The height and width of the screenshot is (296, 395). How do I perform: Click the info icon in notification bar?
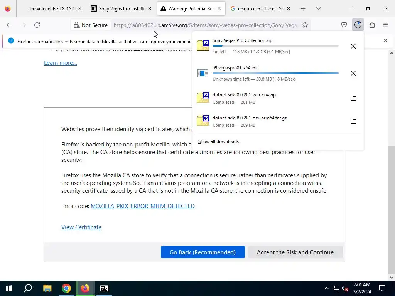click(11, 40)
